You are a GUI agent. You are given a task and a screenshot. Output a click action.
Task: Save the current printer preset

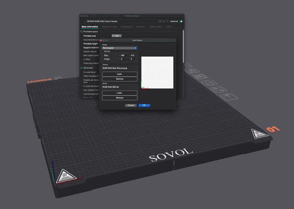pos(160,21)
